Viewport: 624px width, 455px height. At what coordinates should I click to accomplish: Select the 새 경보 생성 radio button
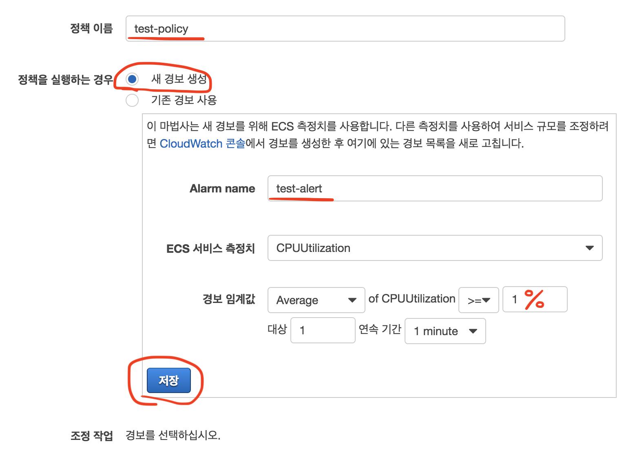click(x=132, y=79)
